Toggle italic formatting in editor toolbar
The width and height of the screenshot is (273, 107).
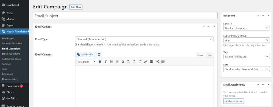106,61
